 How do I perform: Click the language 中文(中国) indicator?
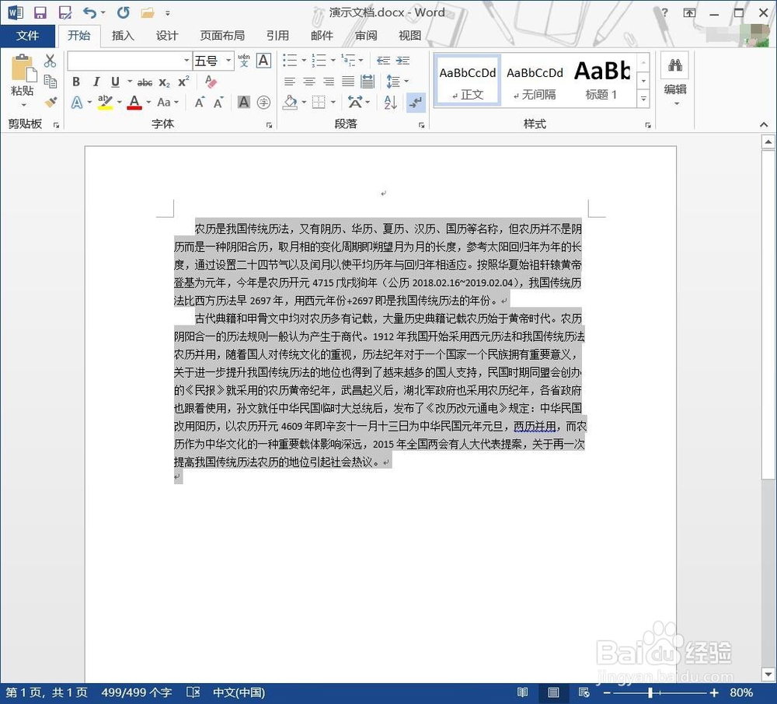239,692
